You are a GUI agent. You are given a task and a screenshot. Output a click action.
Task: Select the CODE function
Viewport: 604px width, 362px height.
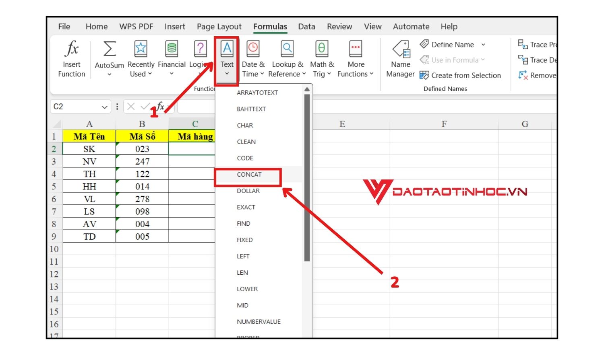[x=259, y=158]
